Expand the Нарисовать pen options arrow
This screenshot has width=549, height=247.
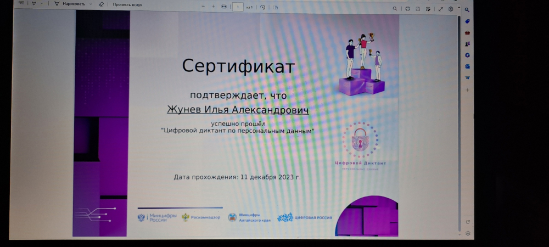[91, 4]
